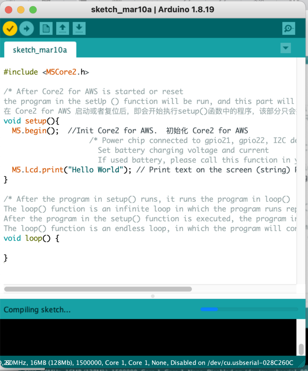Click the yellow minimize window button

tap(21, 10)
